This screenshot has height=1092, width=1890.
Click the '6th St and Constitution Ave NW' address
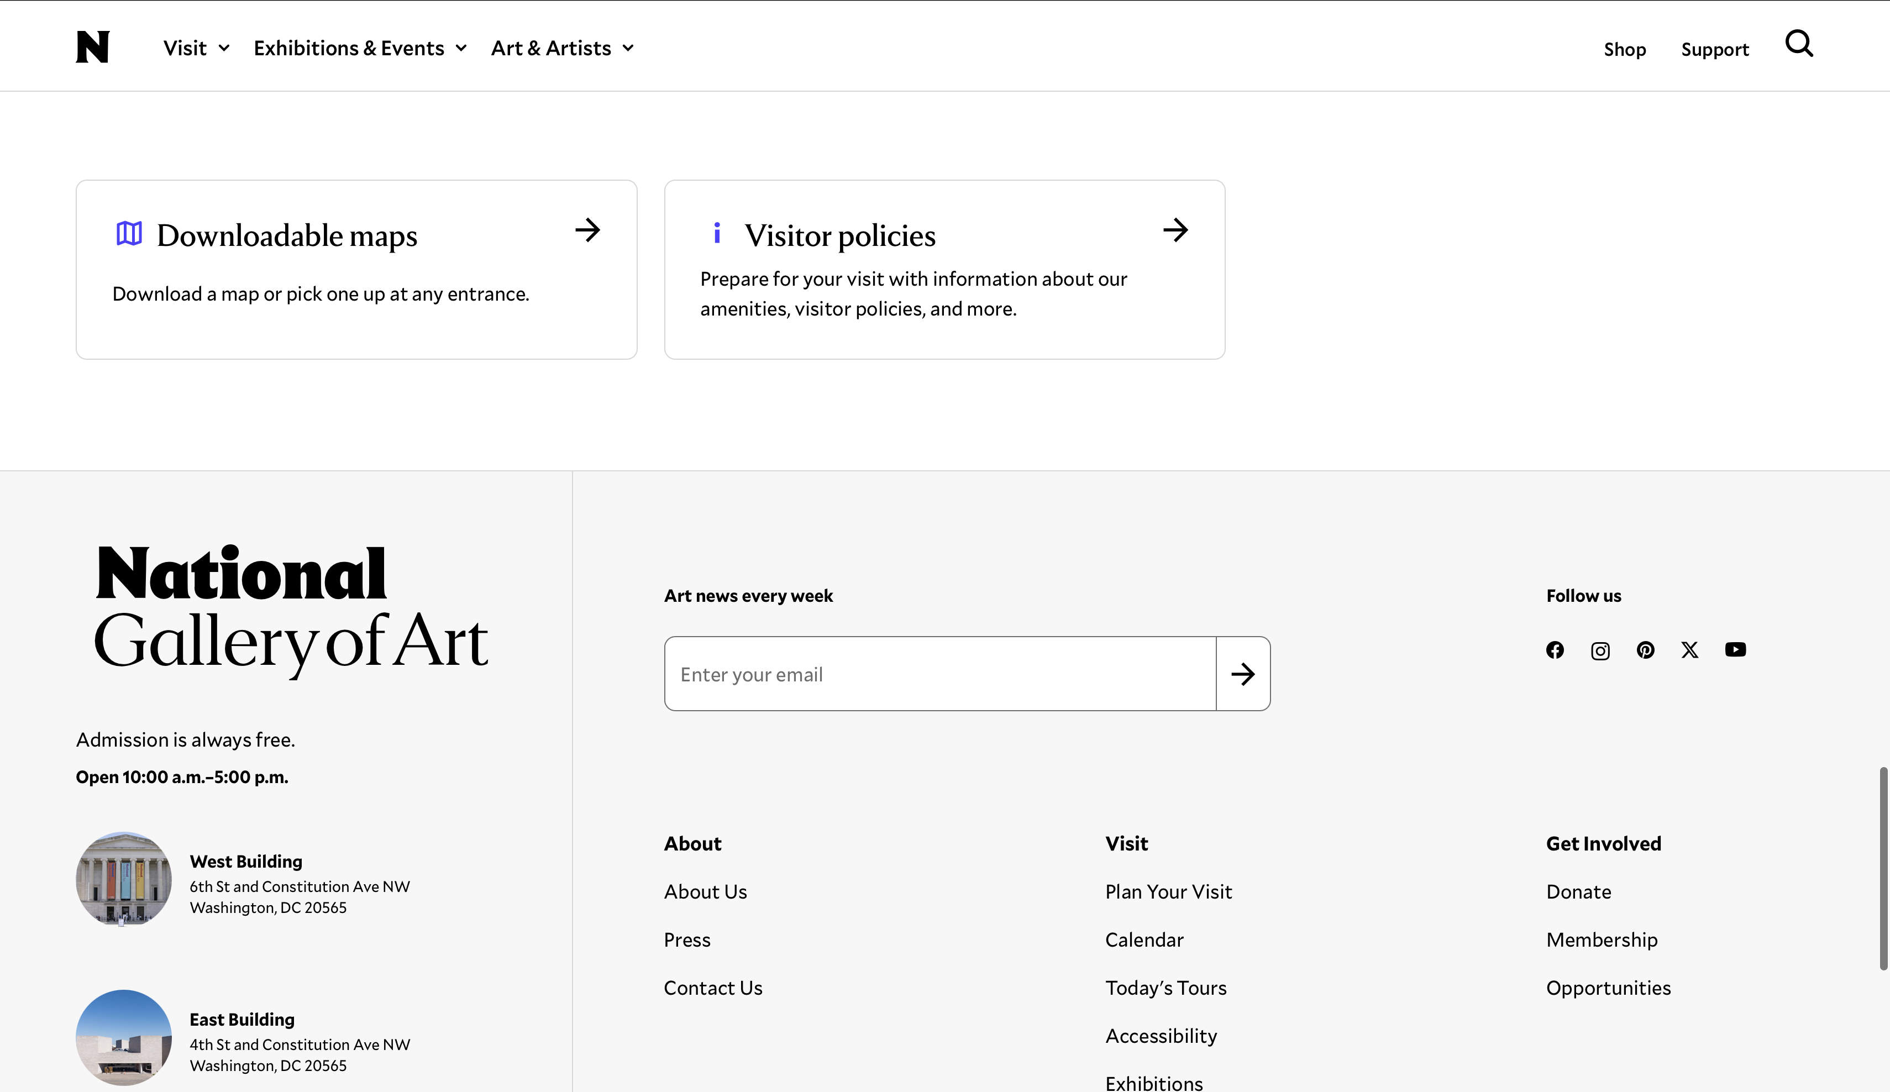[x=300, y=886]
